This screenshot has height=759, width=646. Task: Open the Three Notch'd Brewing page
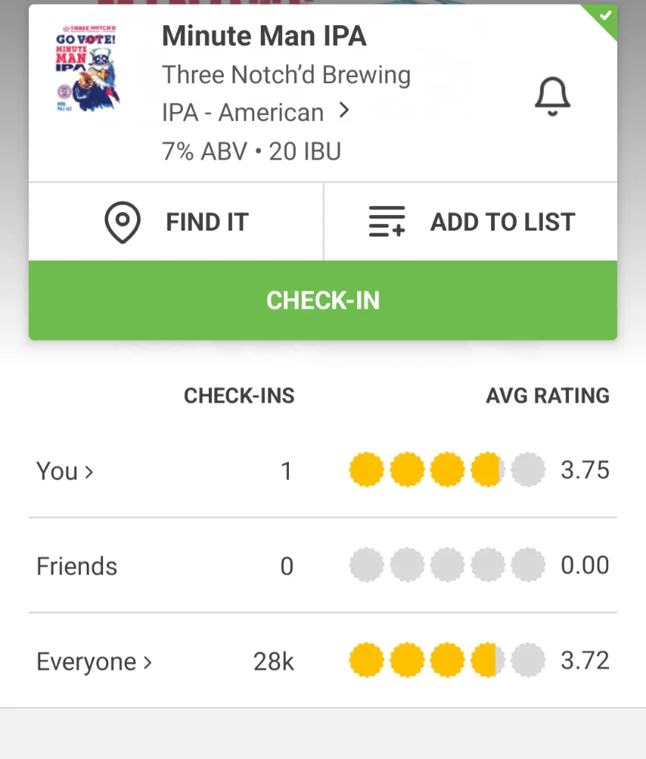pos(286,75)
